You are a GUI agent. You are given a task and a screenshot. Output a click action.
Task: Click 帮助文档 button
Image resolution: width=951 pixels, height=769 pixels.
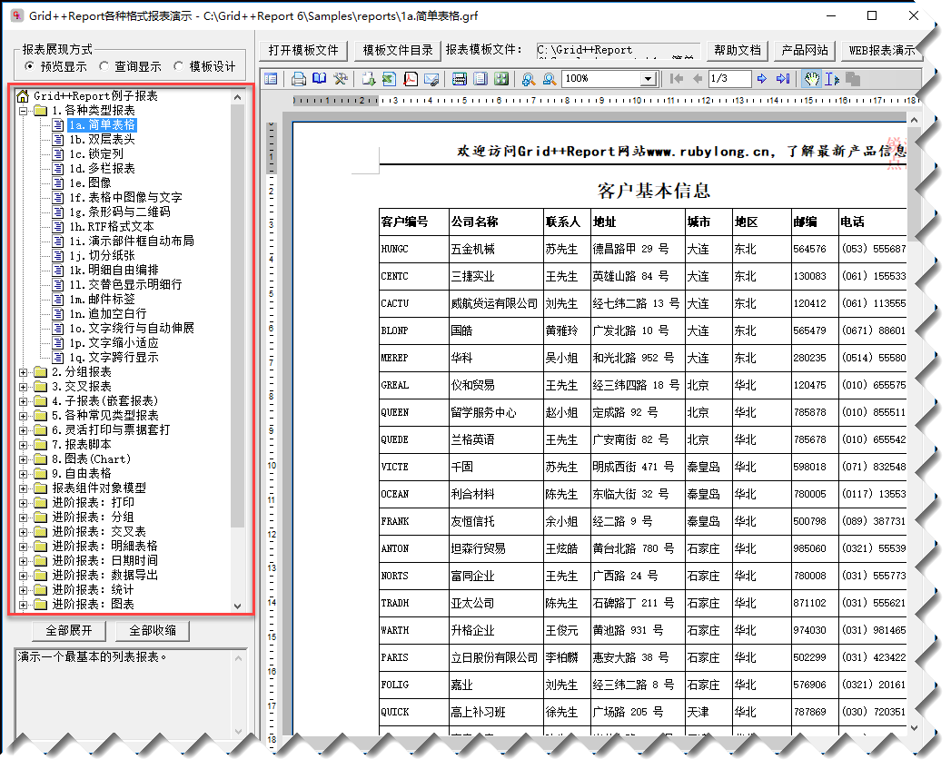click(738, 50)
